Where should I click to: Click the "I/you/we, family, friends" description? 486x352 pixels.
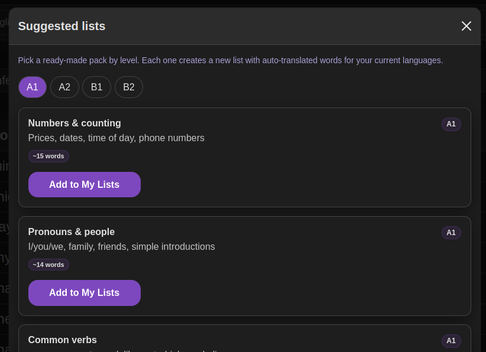[x=122, y=247]
